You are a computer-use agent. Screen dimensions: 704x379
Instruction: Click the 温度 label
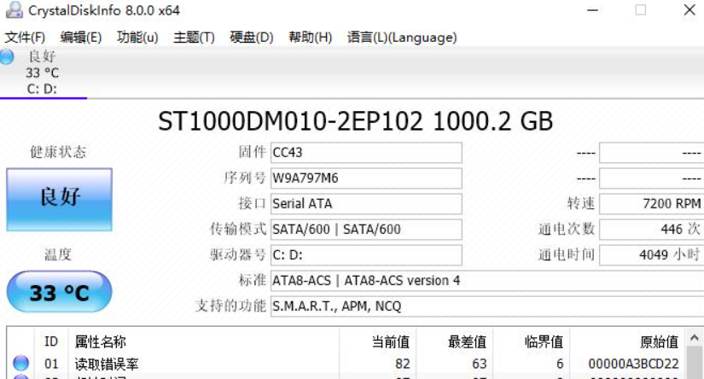57,254
